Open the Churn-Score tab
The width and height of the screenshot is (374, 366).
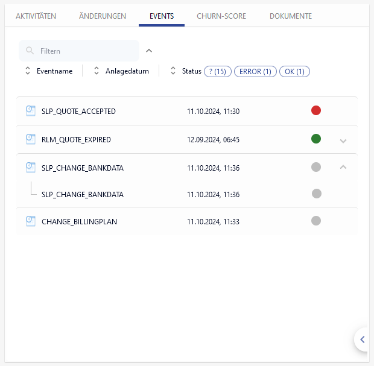click(221, 16)
